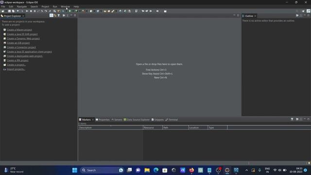Click the Markers view filter funnel icon
Viewport: 311px width, 175px height.
pyautogui.click(x=292, y=119)
